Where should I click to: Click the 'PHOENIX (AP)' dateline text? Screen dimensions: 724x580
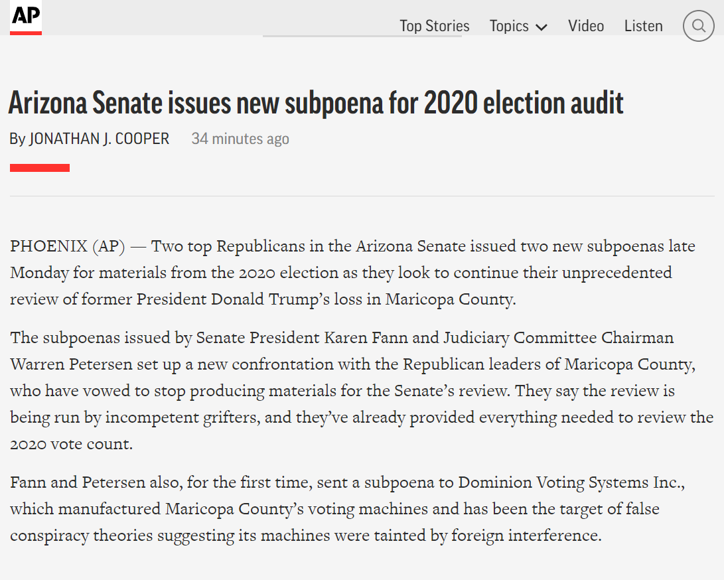click(x=68, y=246)
